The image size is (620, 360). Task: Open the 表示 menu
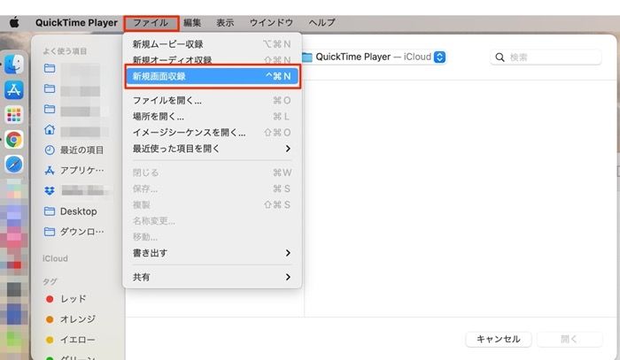[x=225, y=23]
